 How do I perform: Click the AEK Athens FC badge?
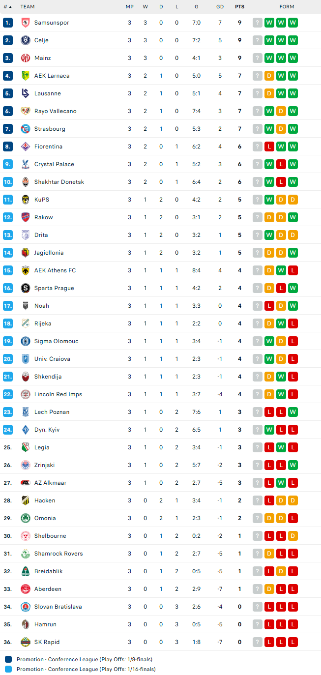coord(26,270)
